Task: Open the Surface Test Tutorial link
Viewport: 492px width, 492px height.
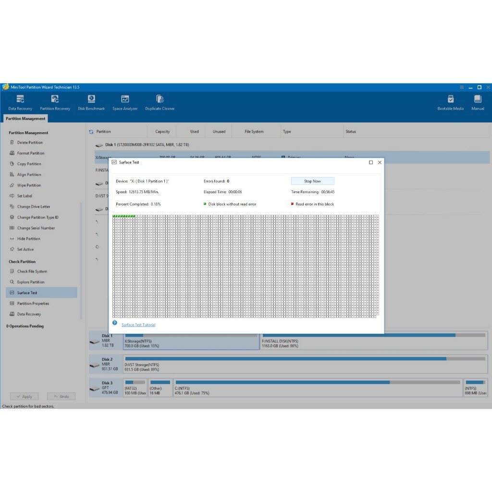Action: pos(138,325)
